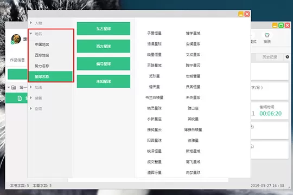Image resolution: width=293 pixels, height=195 pixels.
Task: Expand the 功法 category arrow
Action: tap(31, 87)
